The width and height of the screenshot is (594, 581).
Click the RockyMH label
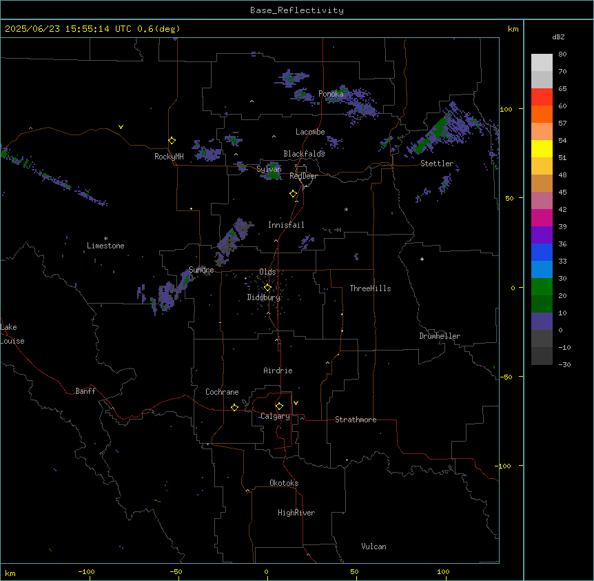(x=169, y=157)
